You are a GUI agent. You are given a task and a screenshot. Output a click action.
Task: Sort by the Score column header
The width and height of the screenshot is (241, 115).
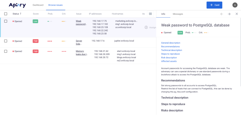click(36, 14)
